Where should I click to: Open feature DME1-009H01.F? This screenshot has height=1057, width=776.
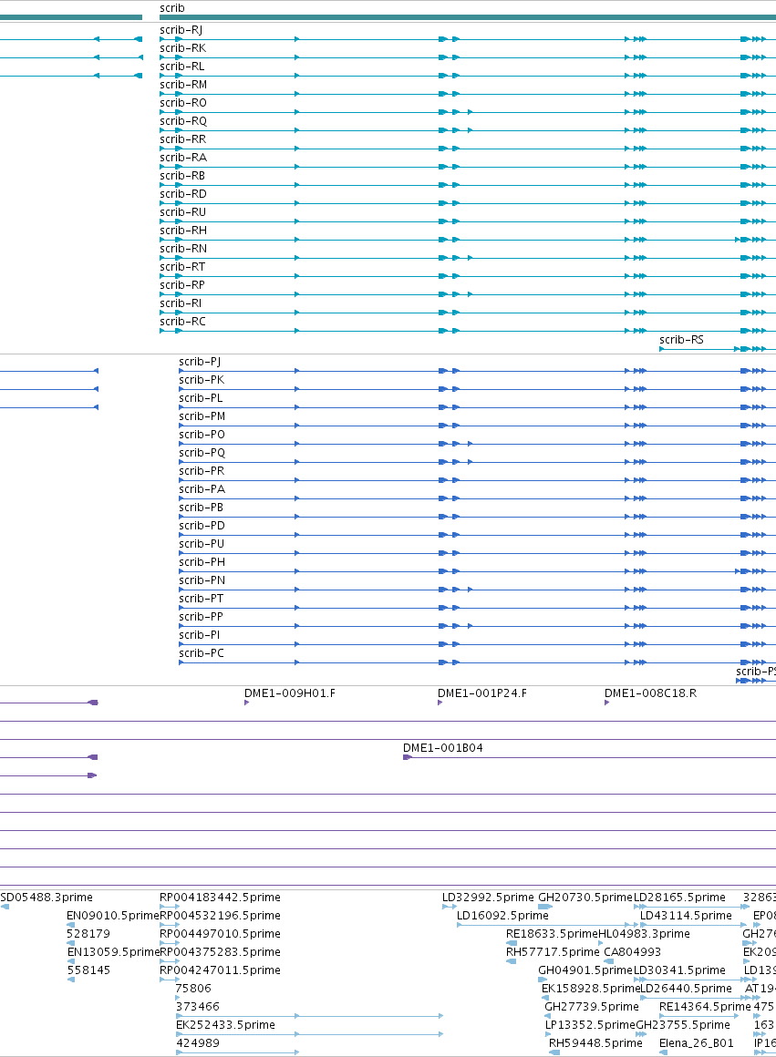pos(289,693)
